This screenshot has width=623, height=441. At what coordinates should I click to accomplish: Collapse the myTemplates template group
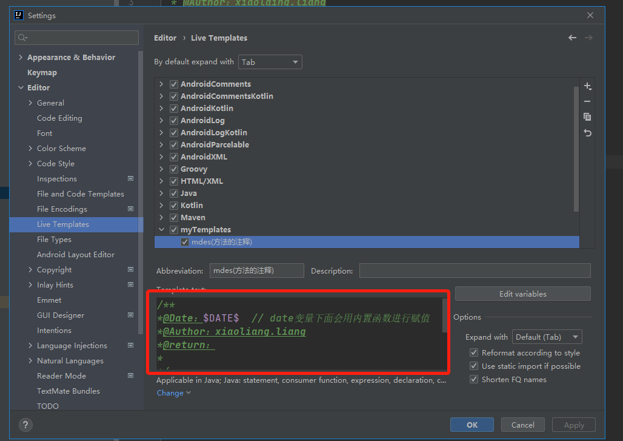click(161, 230)
